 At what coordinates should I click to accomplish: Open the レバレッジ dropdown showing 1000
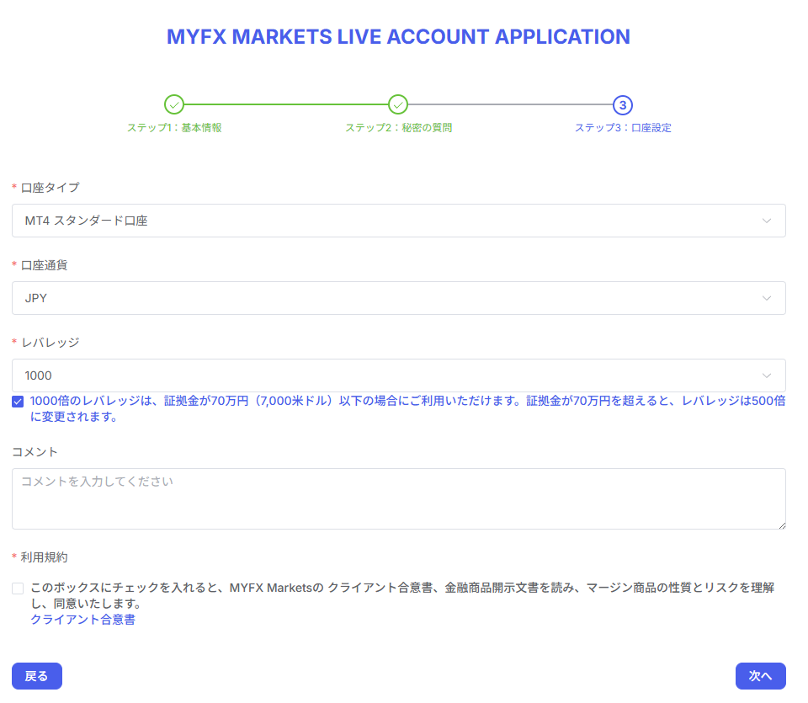pos(399,375)
